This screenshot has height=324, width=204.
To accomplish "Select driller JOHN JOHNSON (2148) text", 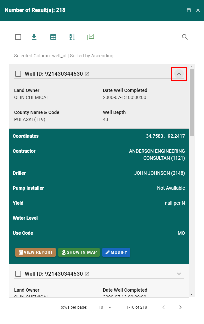I will (159, 173).
